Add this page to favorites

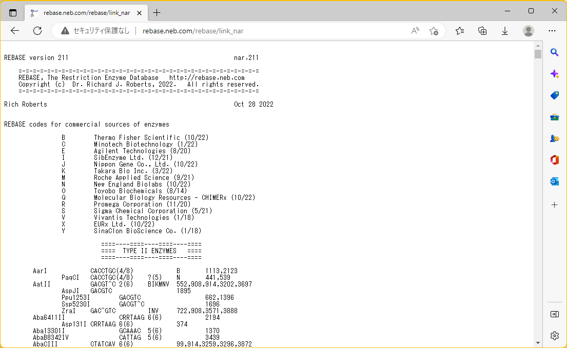point(434,31)
